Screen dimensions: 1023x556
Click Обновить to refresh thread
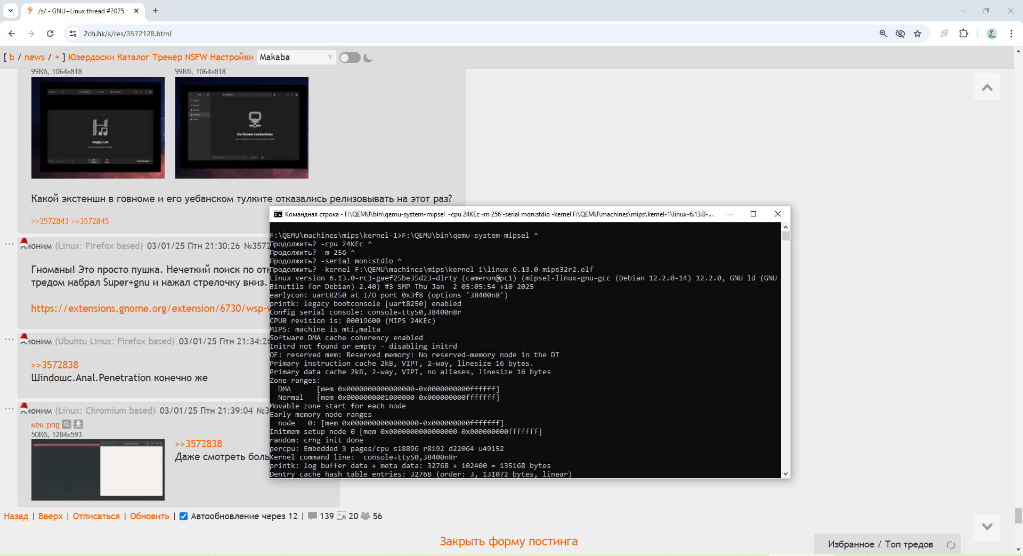pos(150,516)
